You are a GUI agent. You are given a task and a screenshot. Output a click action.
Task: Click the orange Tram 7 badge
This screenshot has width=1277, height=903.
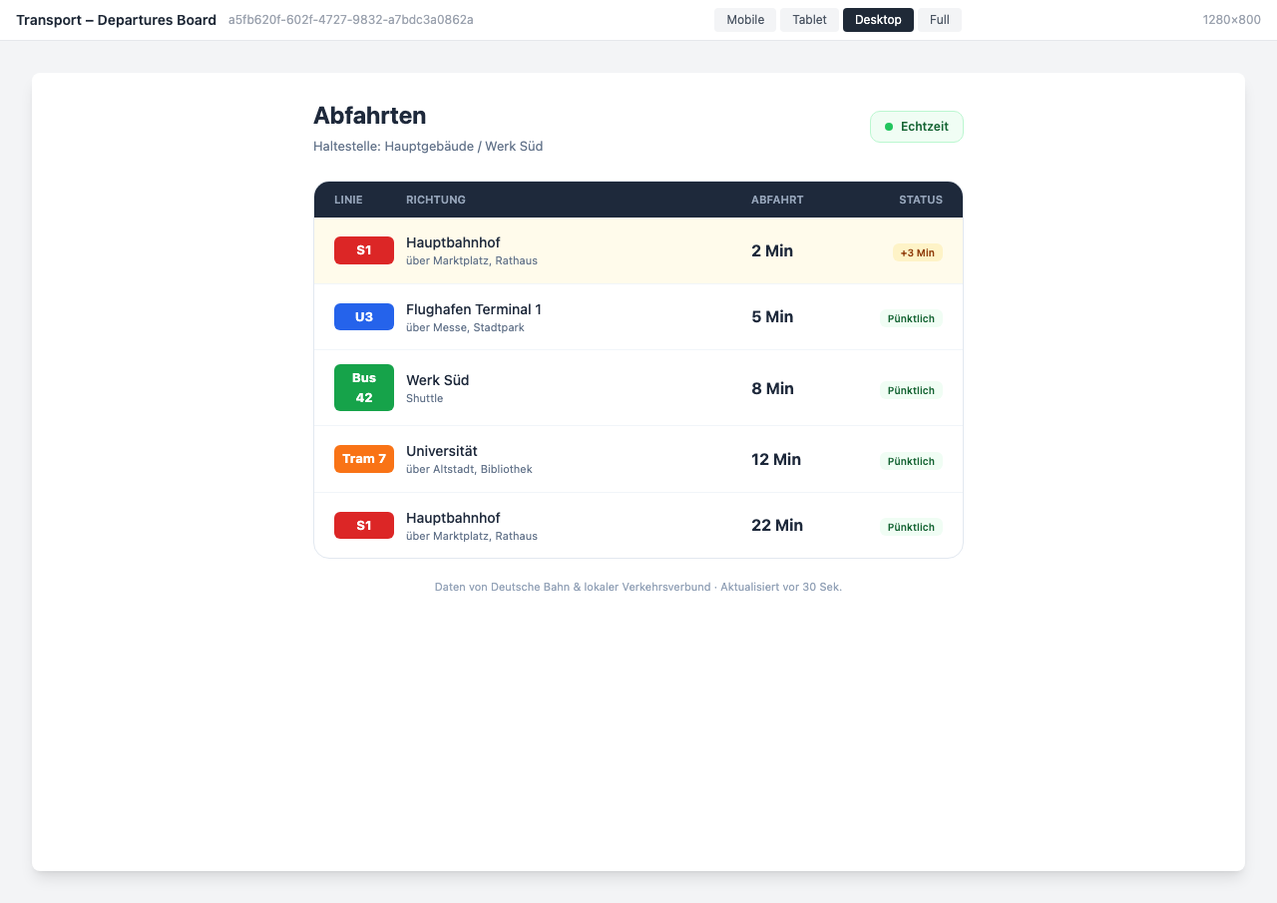364,459
